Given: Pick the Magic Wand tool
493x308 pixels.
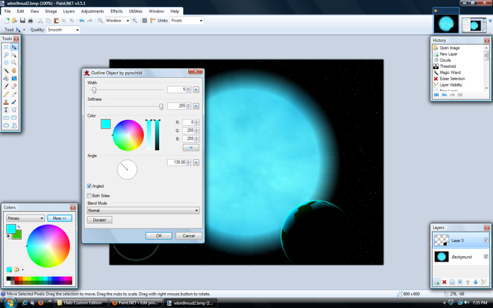Looking at the screenshot, I should pos(6,70).
